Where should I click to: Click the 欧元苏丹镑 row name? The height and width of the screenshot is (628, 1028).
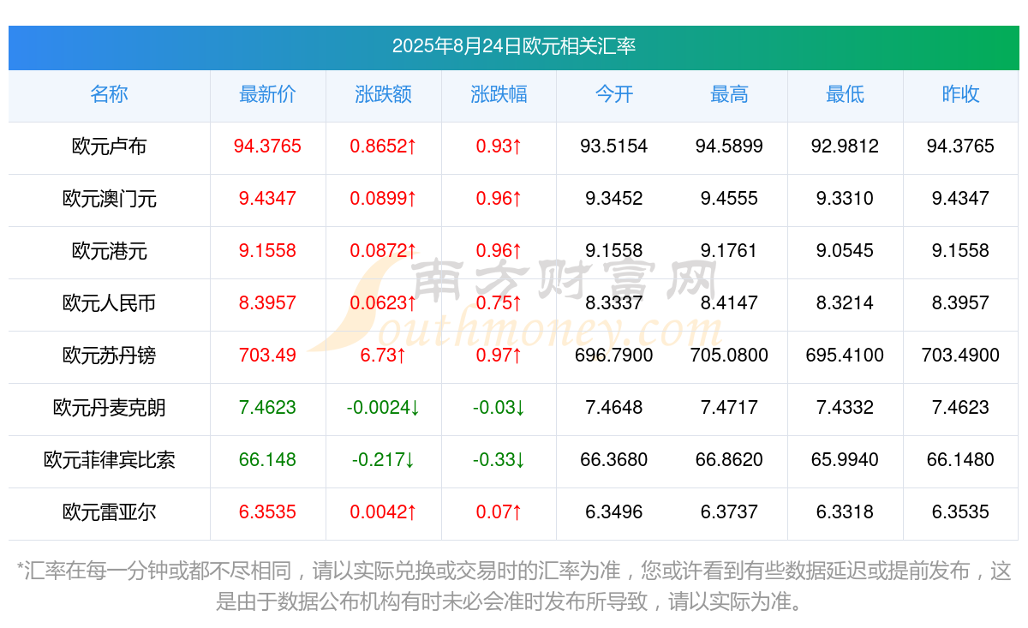[109, 356]
